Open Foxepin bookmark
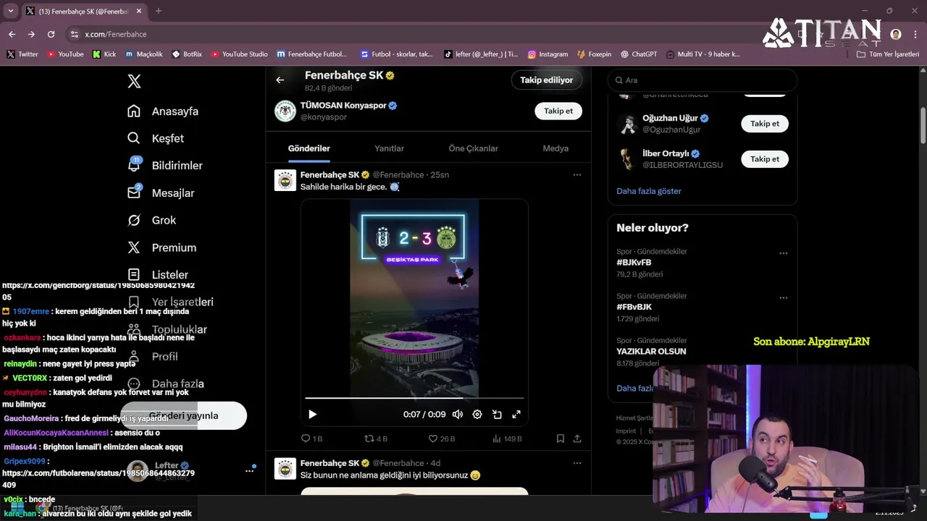The image size is (927, 521). [594, 54]
